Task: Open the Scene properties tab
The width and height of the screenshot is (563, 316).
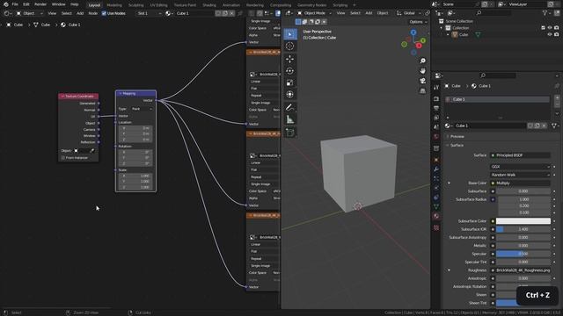Action: pos(436,126)
